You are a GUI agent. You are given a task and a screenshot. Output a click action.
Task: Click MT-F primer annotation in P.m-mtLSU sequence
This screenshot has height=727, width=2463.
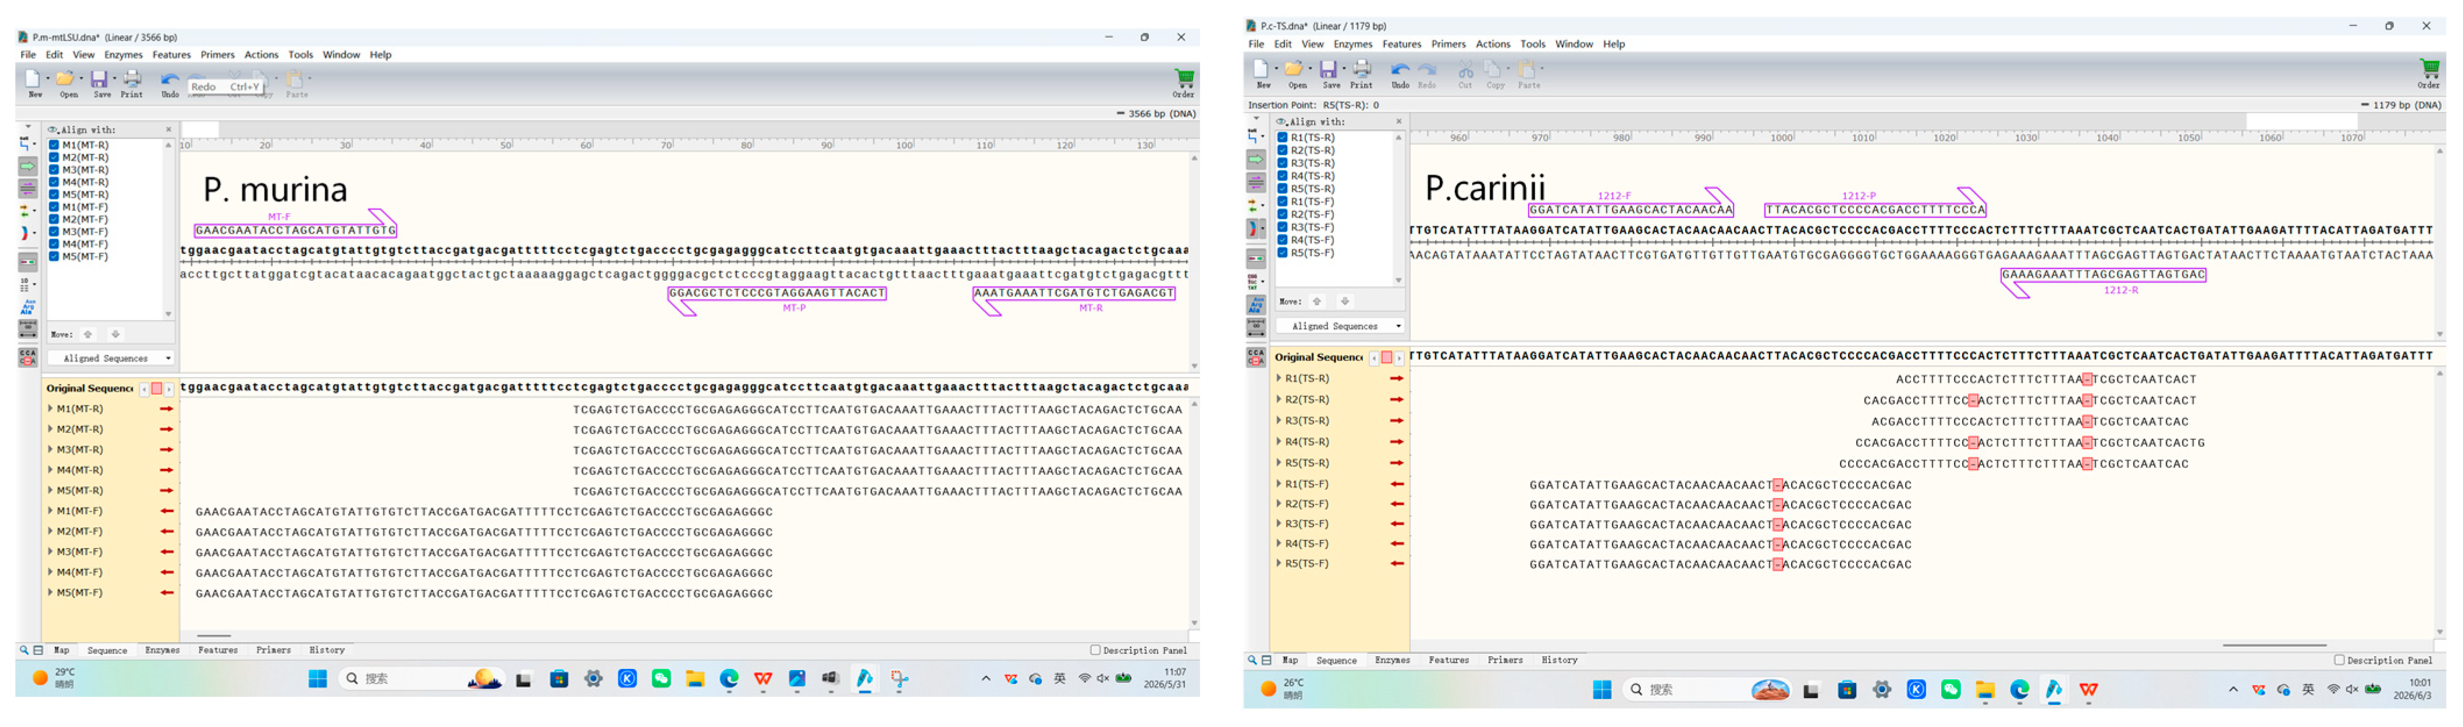click(x=294, y=230)
